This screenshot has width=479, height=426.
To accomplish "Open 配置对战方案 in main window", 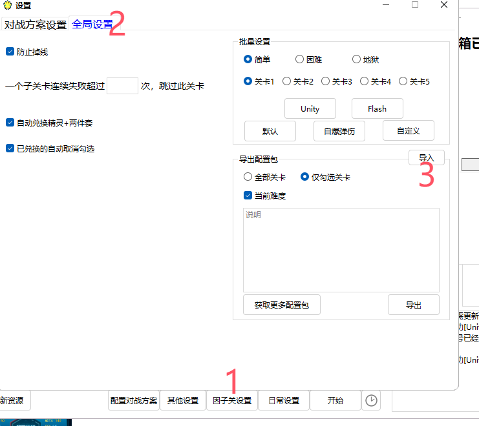I will pyautogui.click(x=134, y=400).
